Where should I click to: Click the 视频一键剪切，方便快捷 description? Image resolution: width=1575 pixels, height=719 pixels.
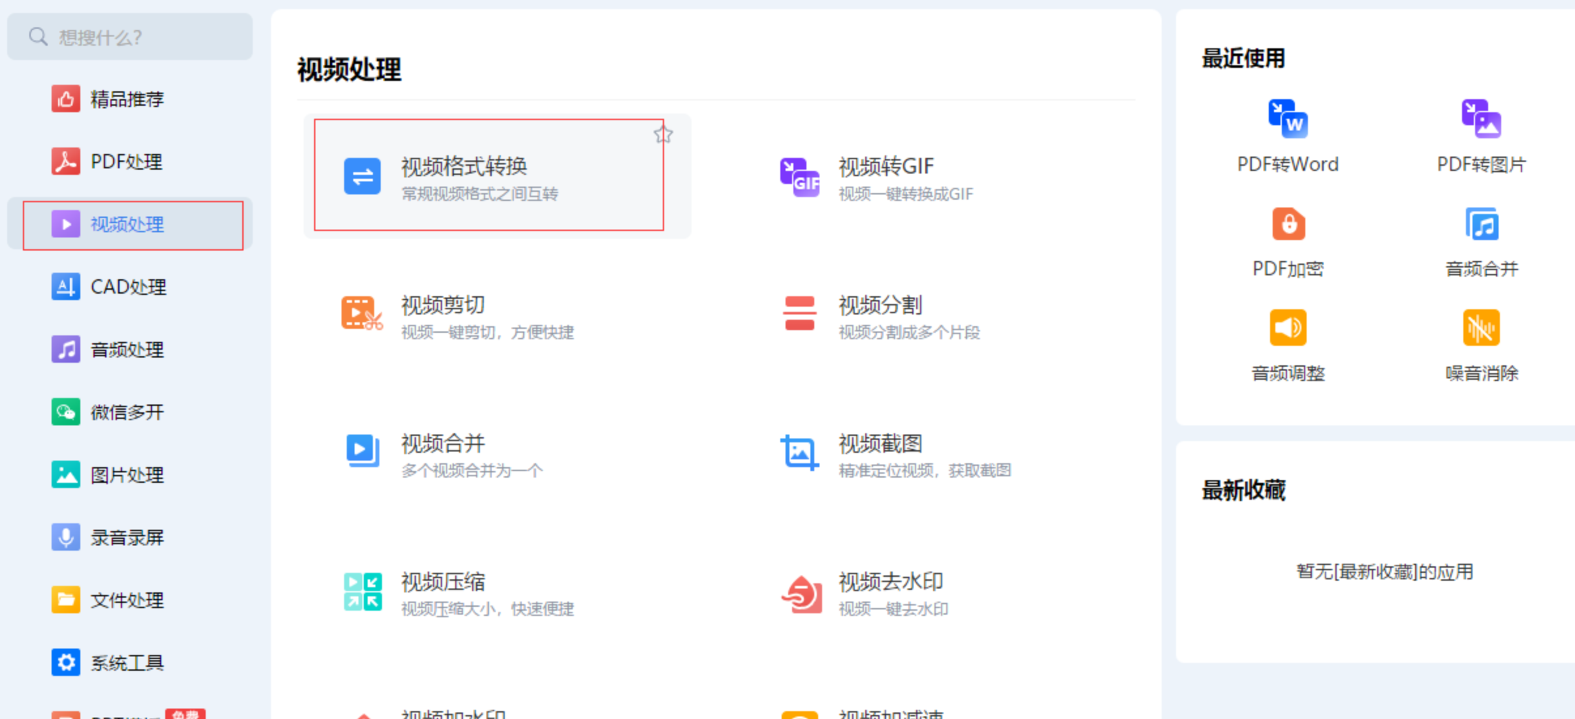(487, 332)
